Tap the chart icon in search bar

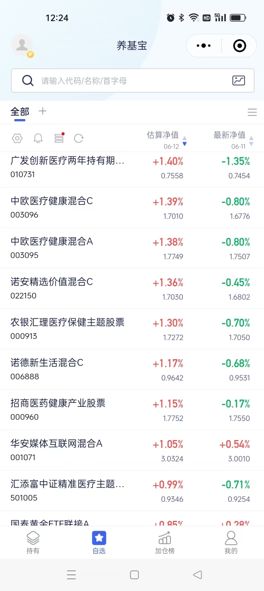coord(239,81)
